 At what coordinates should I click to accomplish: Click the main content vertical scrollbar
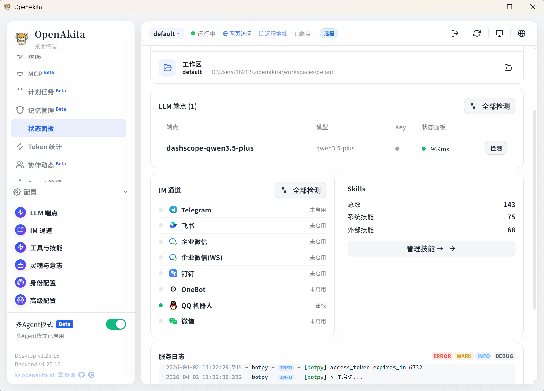point(535,210)
